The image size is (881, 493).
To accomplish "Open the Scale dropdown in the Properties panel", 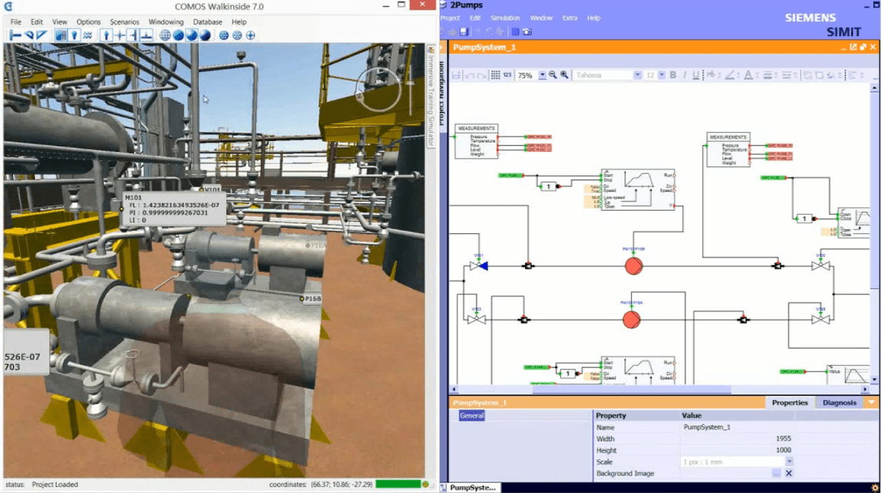I will (790, 462).
